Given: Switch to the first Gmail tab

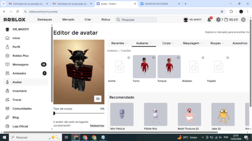Looking at the screenshot, I should (28, 4).
